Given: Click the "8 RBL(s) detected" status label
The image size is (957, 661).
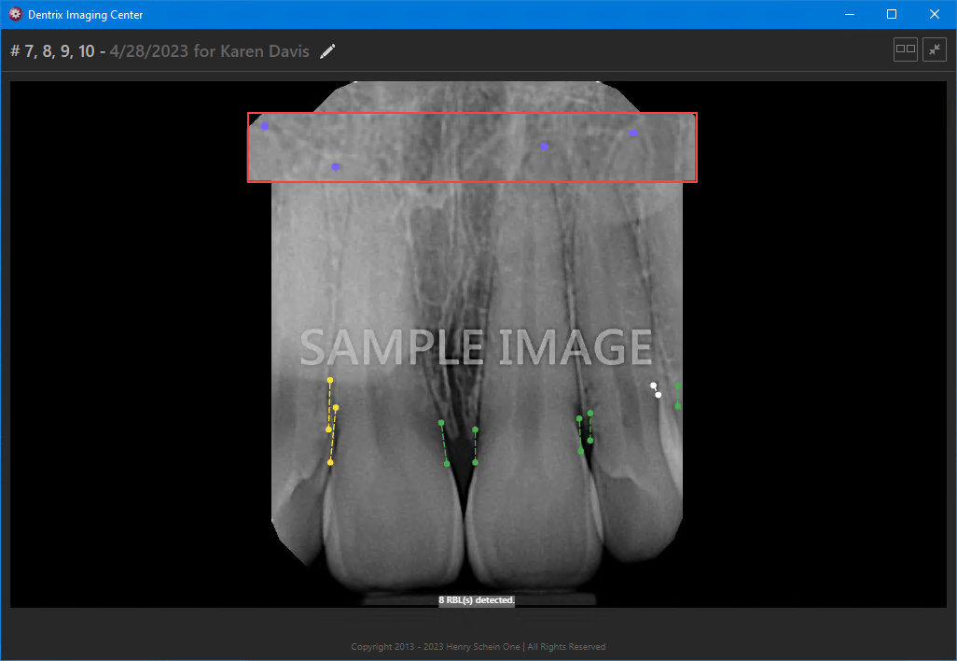Looking at the screenshot, I should point(477,600).
